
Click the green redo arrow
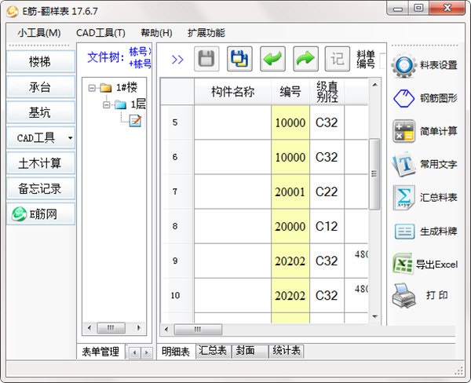(305, 59)
